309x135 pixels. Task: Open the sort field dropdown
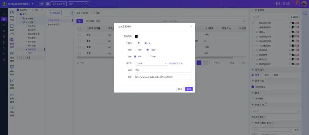point(276,111)
